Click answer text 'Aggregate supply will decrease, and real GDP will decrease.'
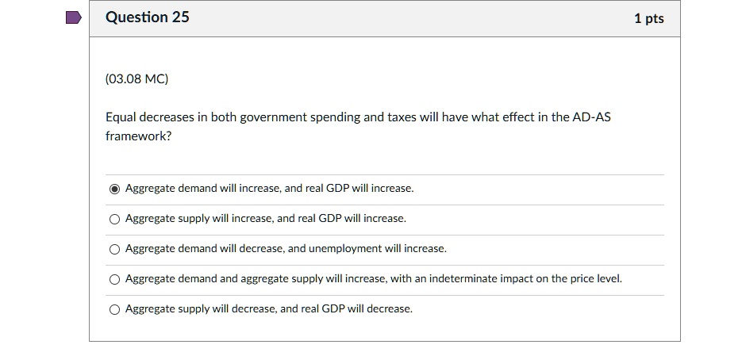 click(269, 308)
